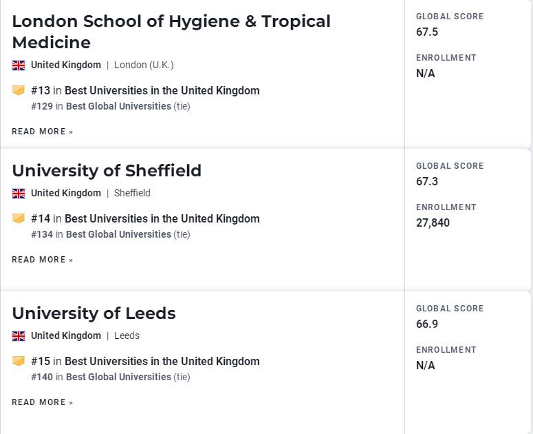Click UK flag icon beside Sheffield listing
This screenshot has height=434, width=533.
click(19, 194)
